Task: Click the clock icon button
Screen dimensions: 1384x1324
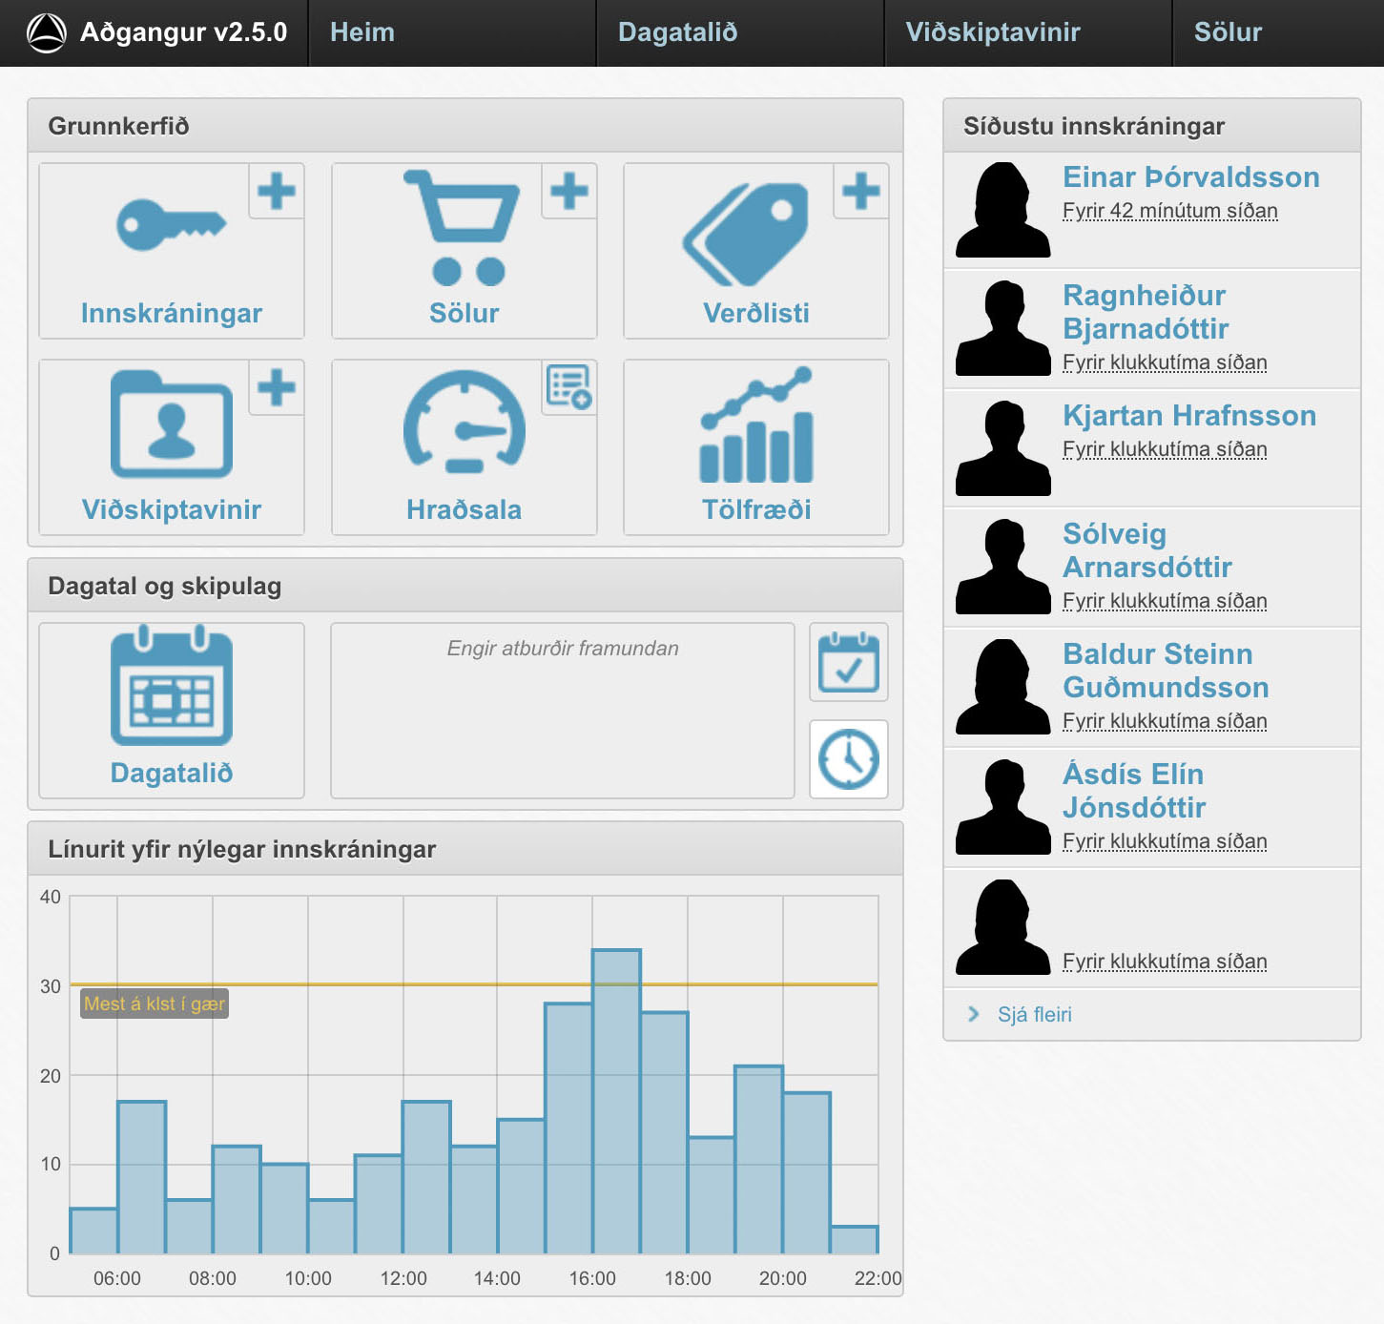Action: (848, 759)
